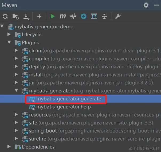The width and height of the screenshot is (161, 152).
Task: Select deploy plugin row text
Action: 95,67
